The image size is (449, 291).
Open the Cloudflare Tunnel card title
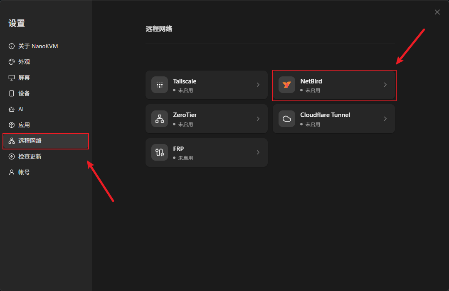coord(325,115)
